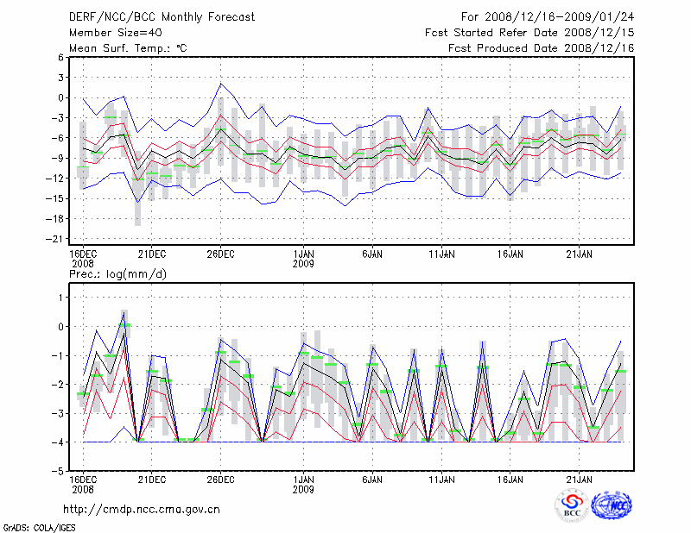Image resolution: width=691 pixels, height=533 pixels.
Task: Open the cmdp.ncc.cma.gov.cn URL
Action: tap(143, 509)
